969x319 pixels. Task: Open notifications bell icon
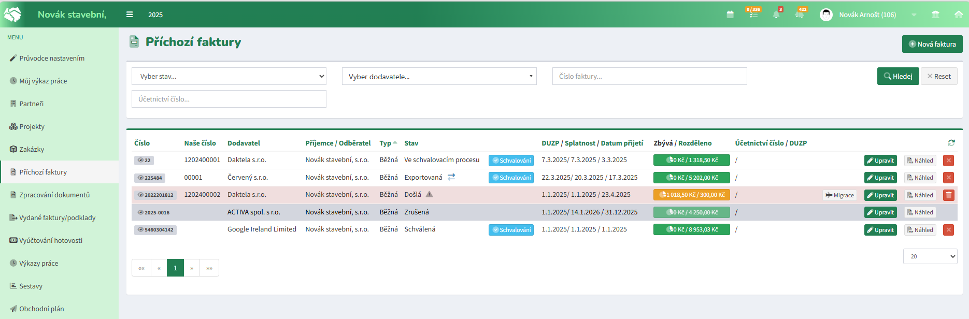(776, 14)
